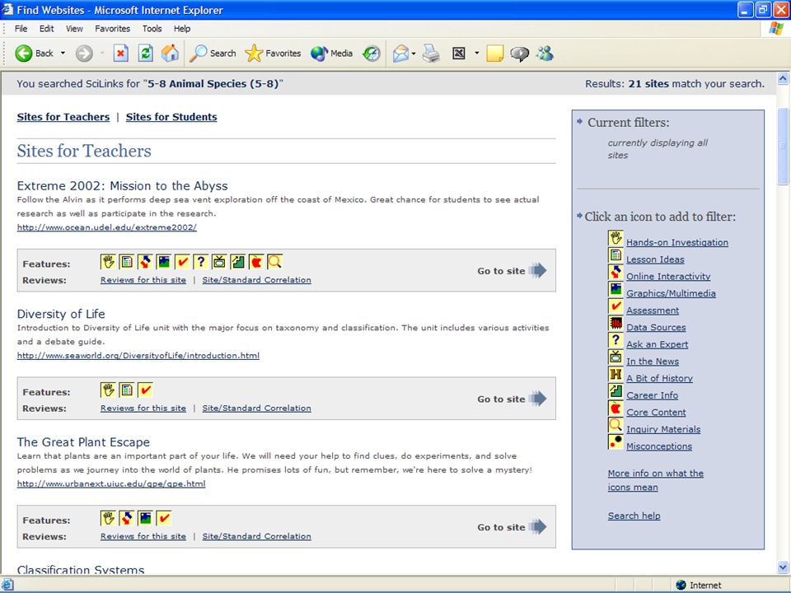The image size is (791, 593).
Task: Open the Media toolbar button
Action: pos(331,53)
